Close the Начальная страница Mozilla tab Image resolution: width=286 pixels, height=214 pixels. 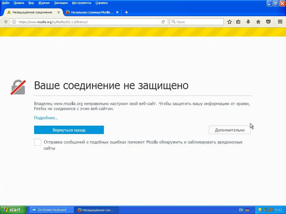pos(117,12)
